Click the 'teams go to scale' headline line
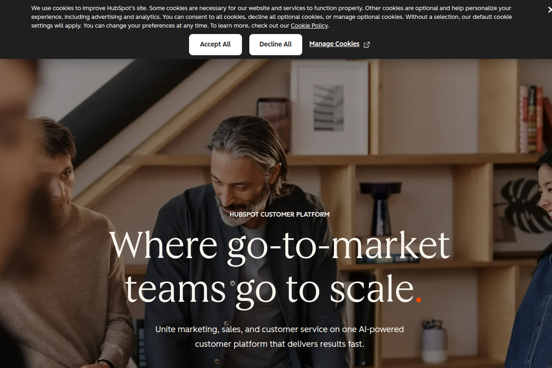This screenshot has width=552, height=368. (x=270, y=288)
